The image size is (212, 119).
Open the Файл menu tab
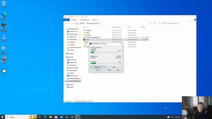[67, 20]
